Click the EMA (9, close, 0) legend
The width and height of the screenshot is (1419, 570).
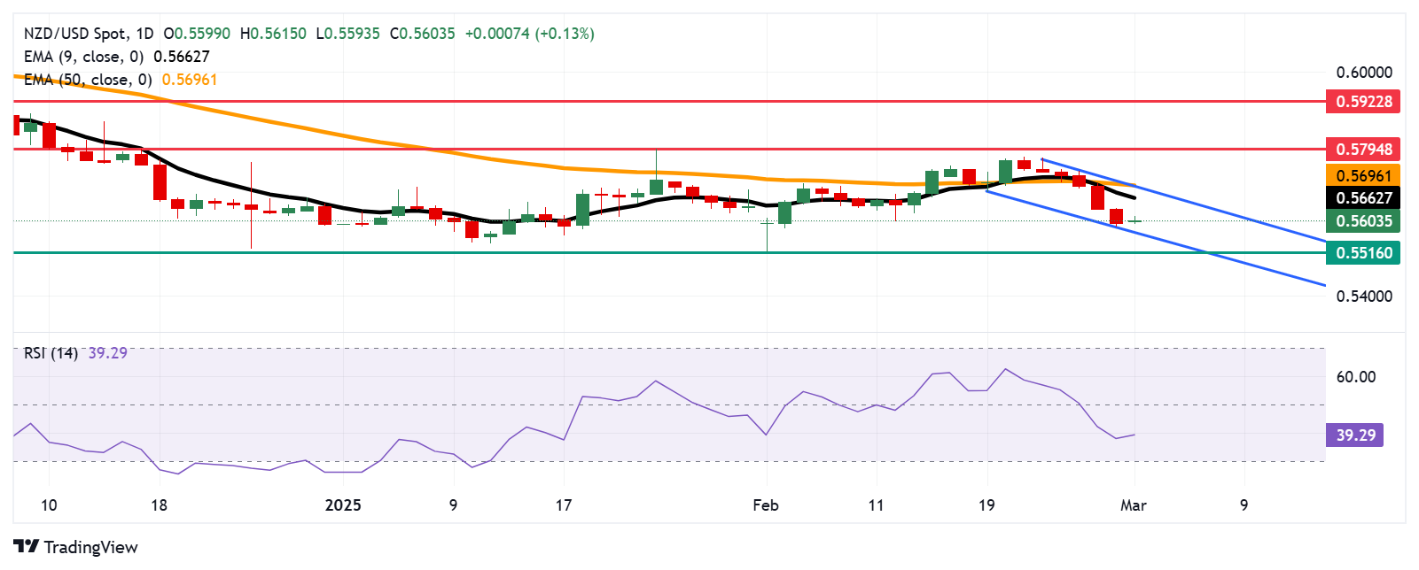coord(84,57)
